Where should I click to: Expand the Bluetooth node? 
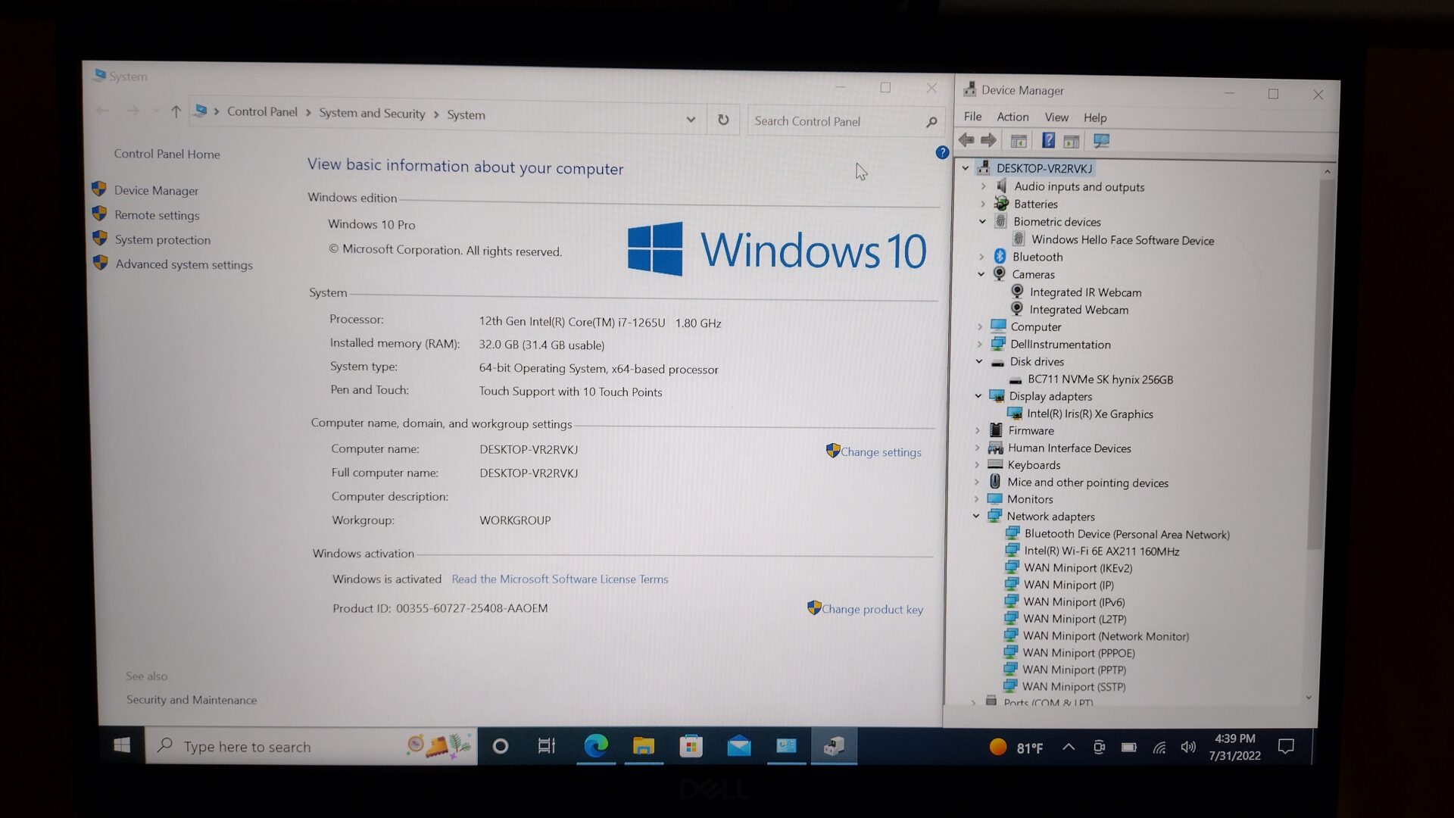[x=981, y=257]
